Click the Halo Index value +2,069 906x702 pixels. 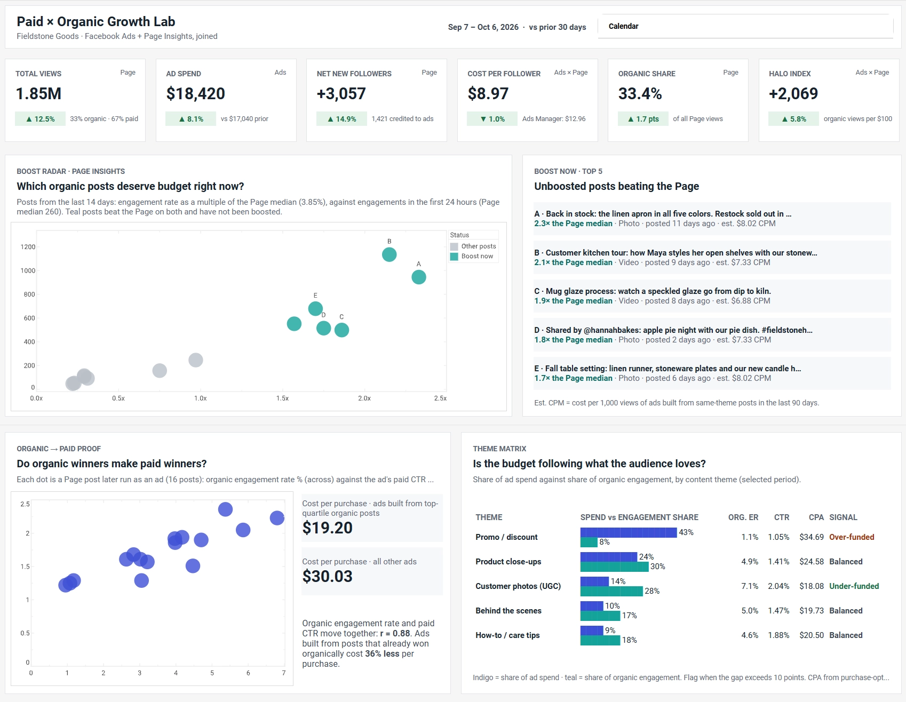793,94
